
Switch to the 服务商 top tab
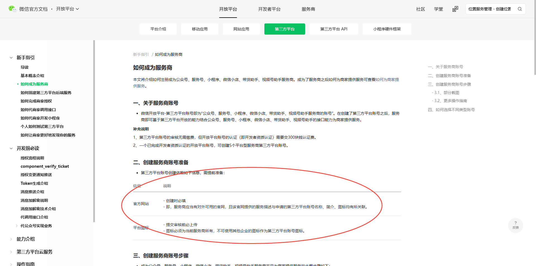pos(308,9)
